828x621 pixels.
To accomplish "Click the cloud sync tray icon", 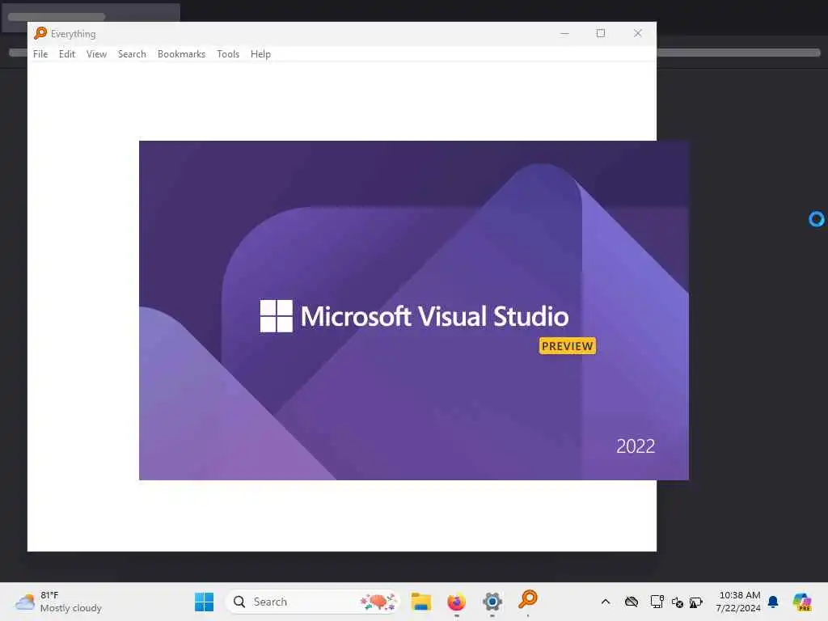I will coord(632,602).
